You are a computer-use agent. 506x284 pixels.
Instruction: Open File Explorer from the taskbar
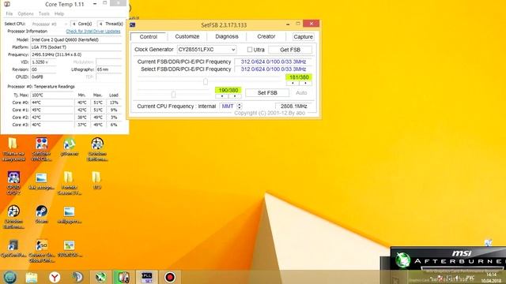point(32,277)
